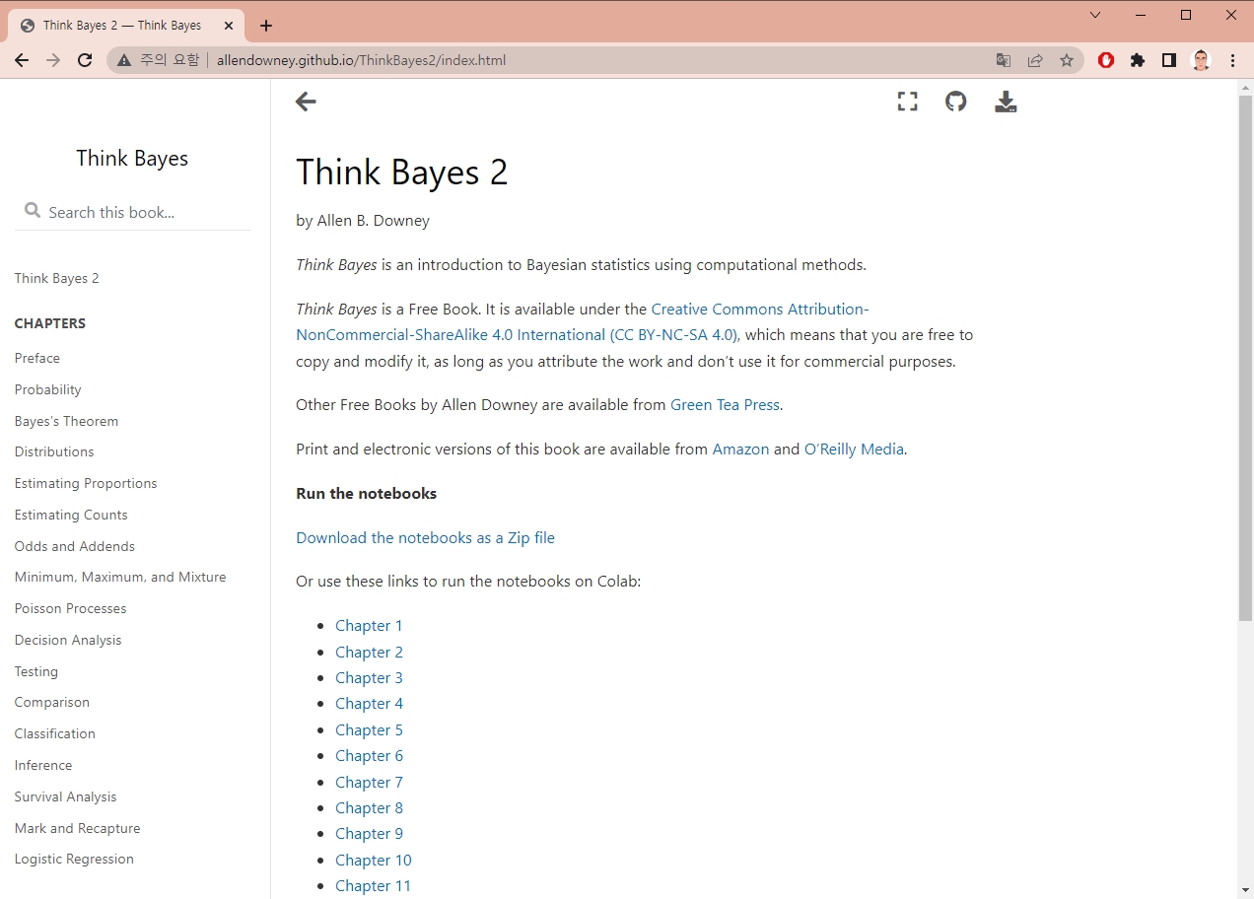Open the Mark and Recapture chapter
Viewport: 1254px width, 899px height.
click(x=78, y=828)
